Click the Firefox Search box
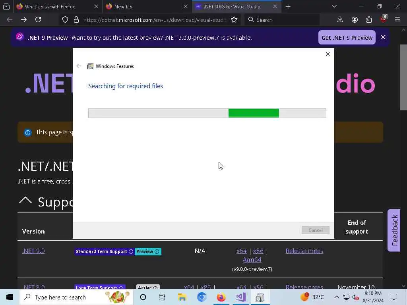The height and width of the screenshot is (305, 407). tap(282, 20)
